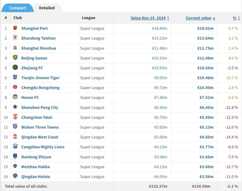Click the Changchun Yatai club crest

pos(15,117)
